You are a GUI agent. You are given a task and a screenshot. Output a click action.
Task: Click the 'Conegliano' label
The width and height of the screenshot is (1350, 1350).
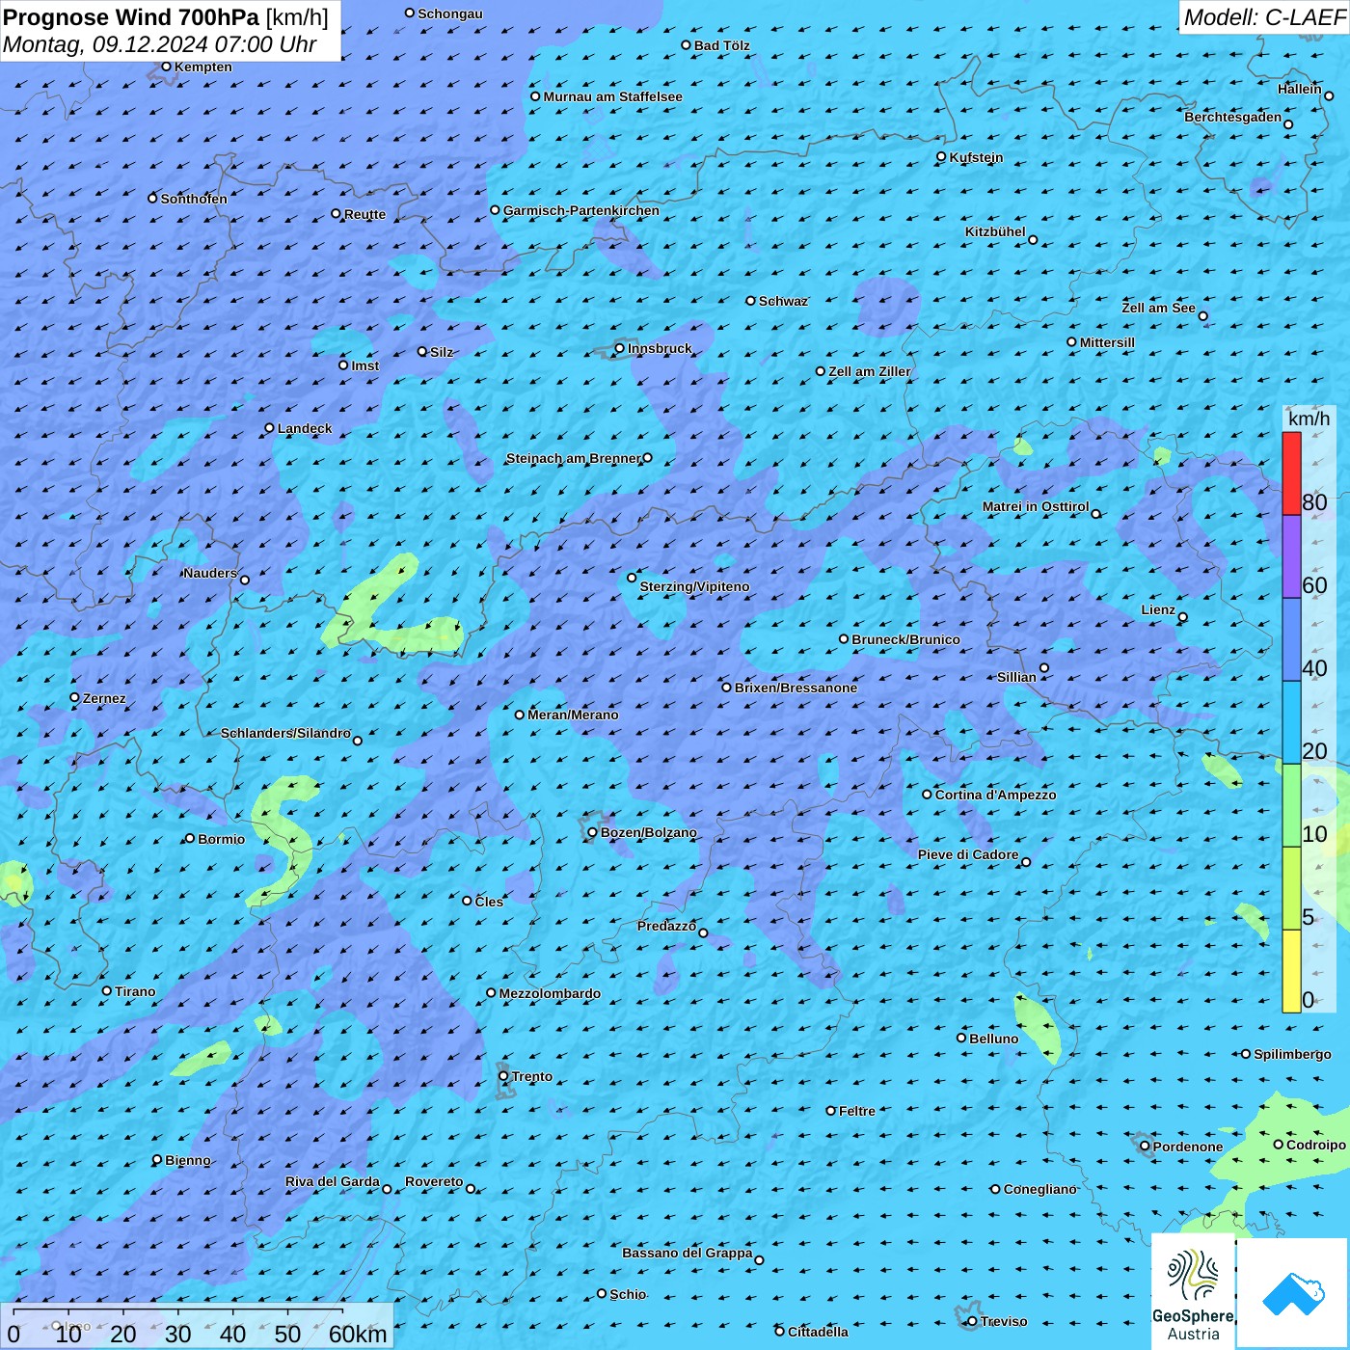[x=1040, y=1189]
